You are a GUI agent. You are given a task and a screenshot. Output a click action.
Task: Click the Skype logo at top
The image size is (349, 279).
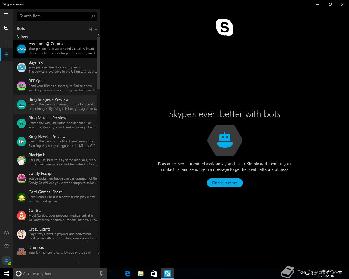coord(225,27)
